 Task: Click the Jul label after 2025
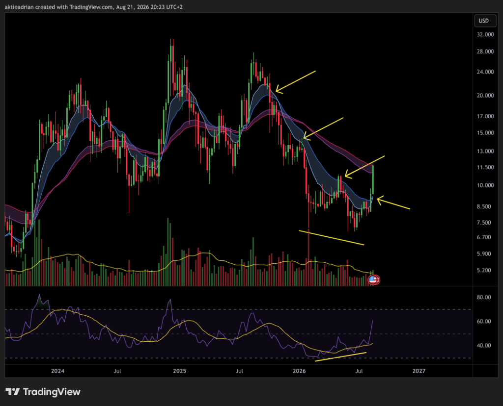click(x=239, y=371)
